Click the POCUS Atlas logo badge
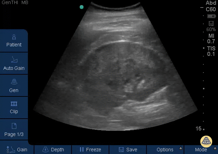This screenshot has height=154, width=218. (x=206, y=141)
